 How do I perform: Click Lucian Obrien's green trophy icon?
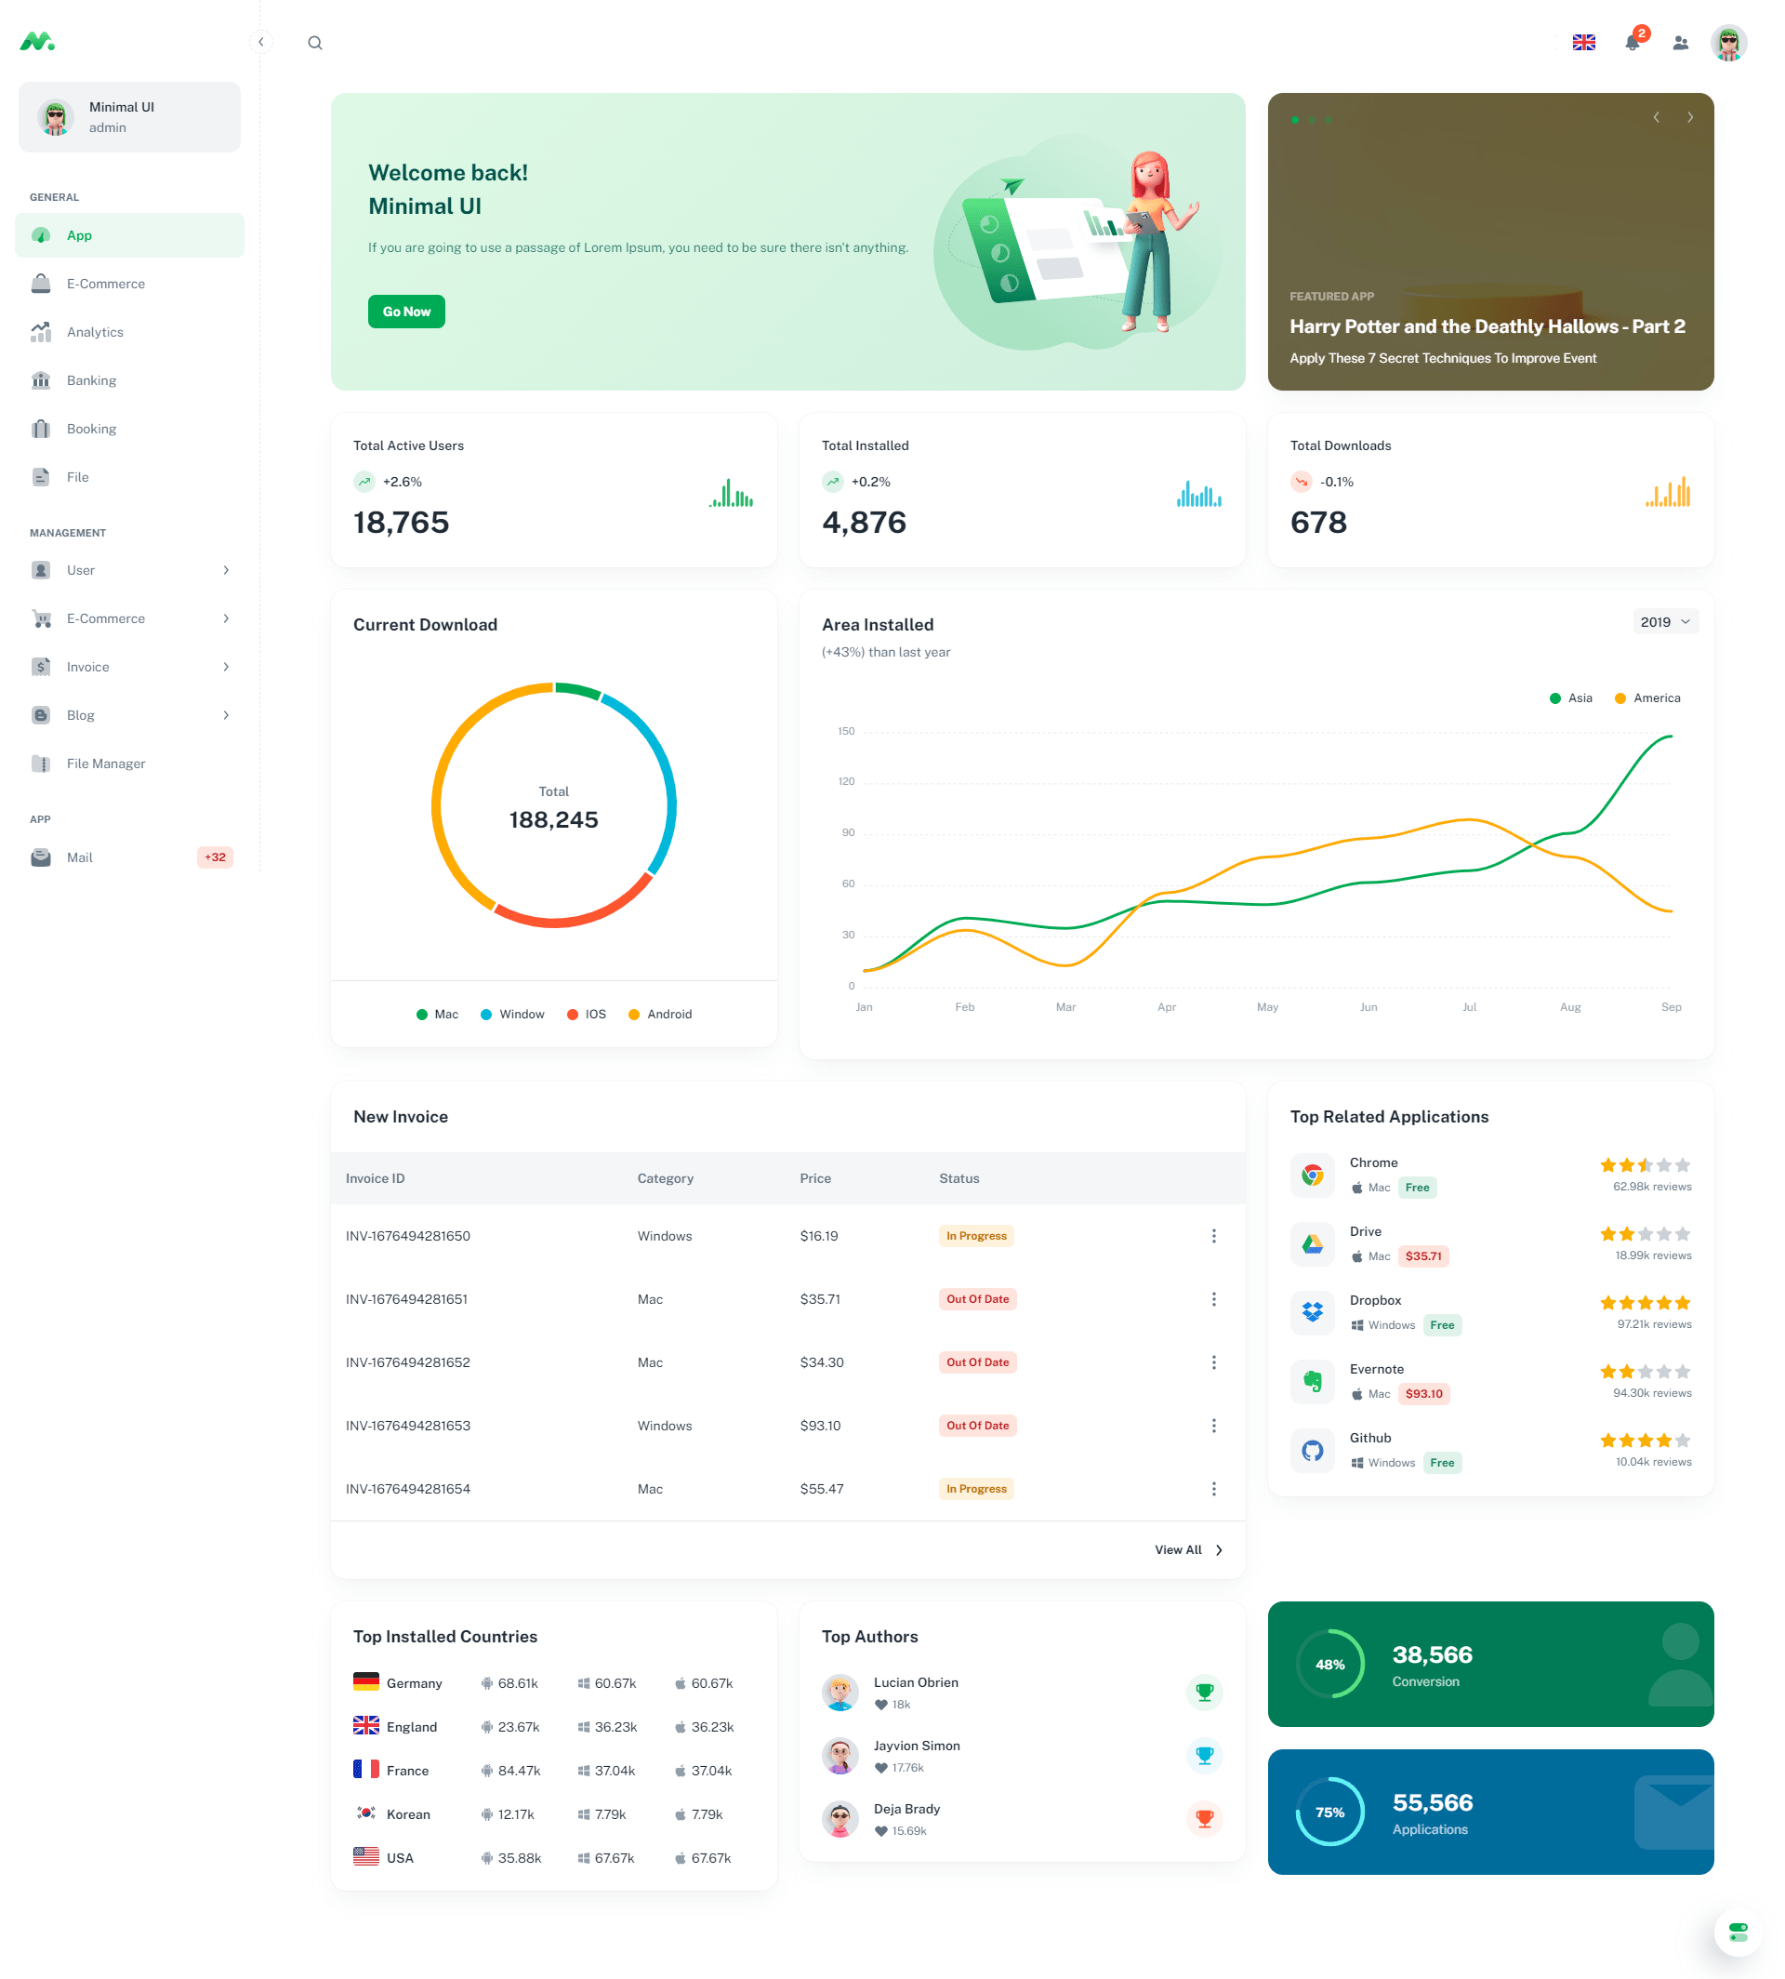pyautogui.click(x=1204, y=1692)
